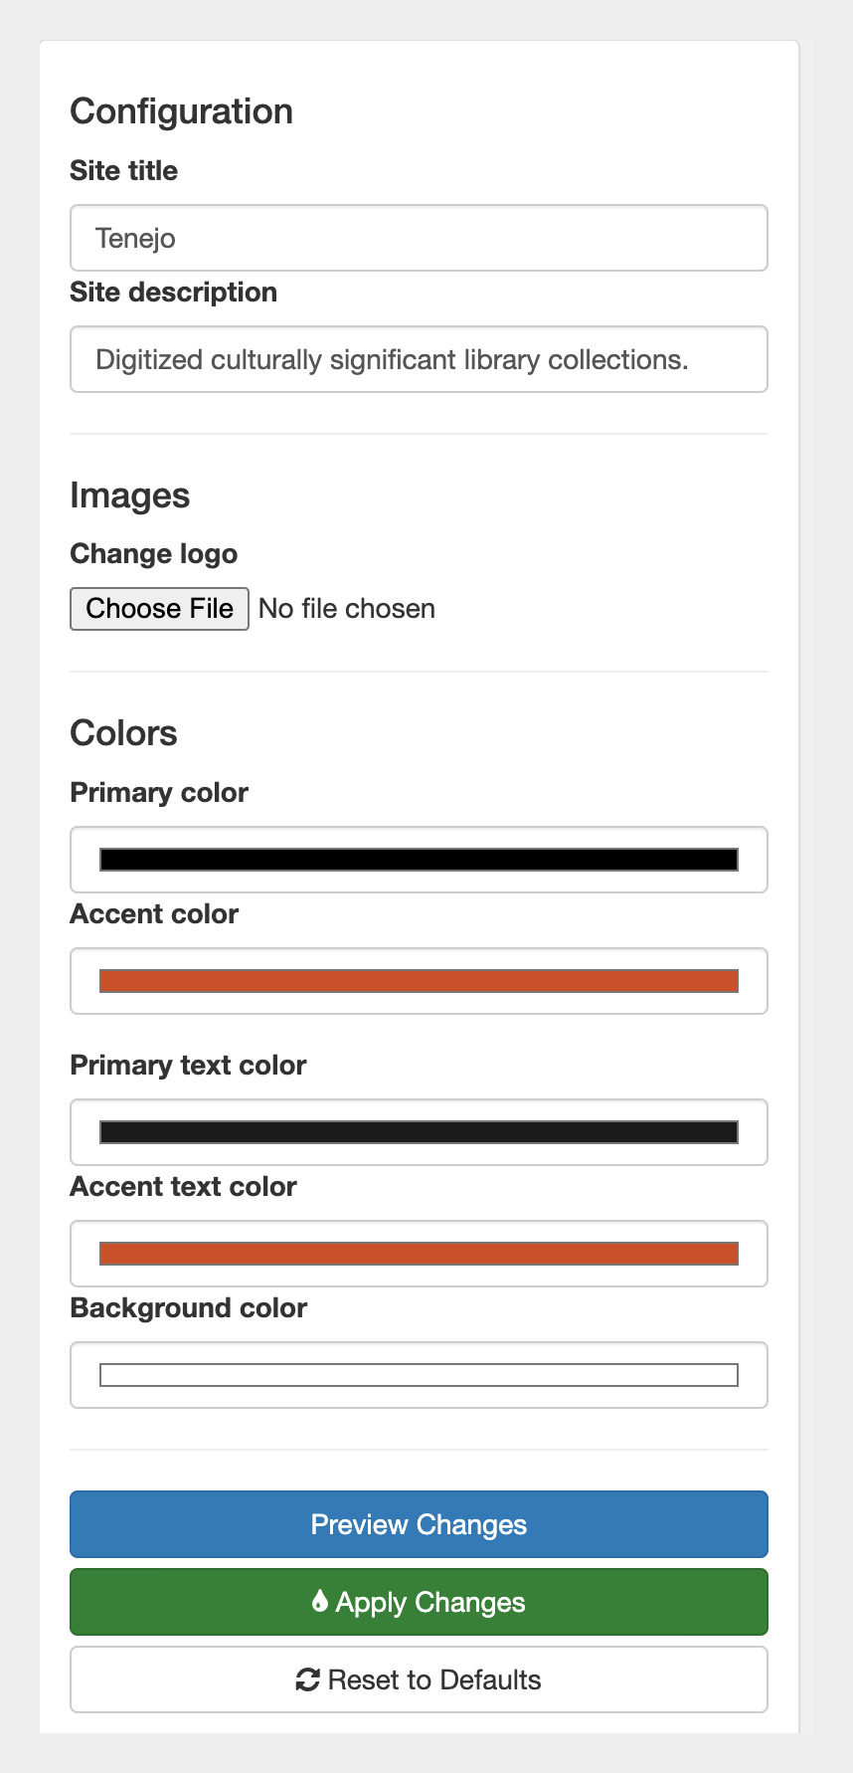The height and width of the screenshot is (1773, 853).
Task: Click the Preview Changes button
Action: click(x=419, y=1524)
